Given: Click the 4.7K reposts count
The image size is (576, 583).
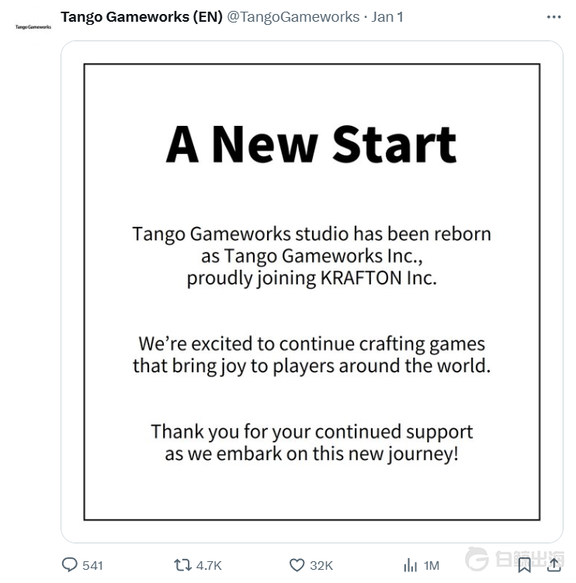Looking at the screenshot, I should click(209, 565).
